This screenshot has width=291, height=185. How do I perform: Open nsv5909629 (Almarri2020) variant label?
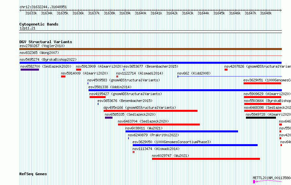coord(267,94)
